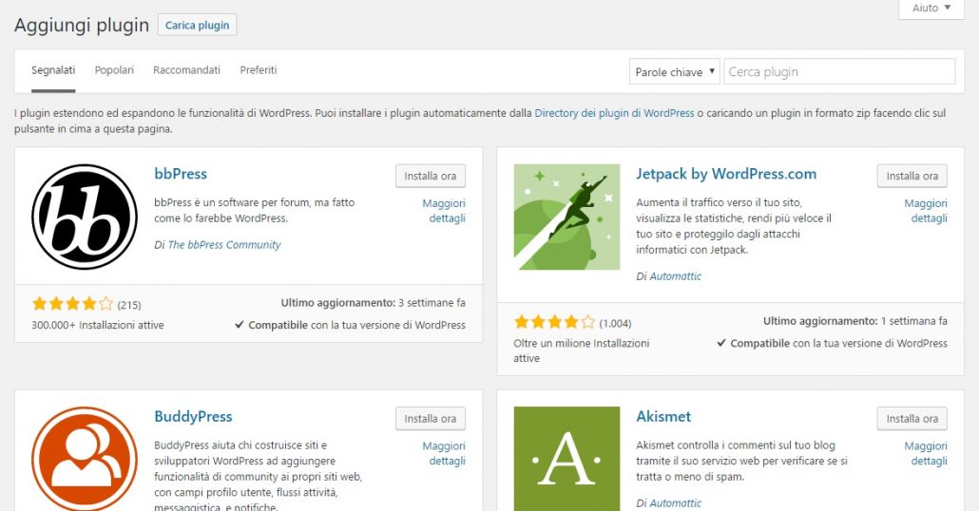Image resolution: width=979 pixels, height=511 pixels.
Task: Install Jetpack with Installa ora
Action: click(912, 176)
